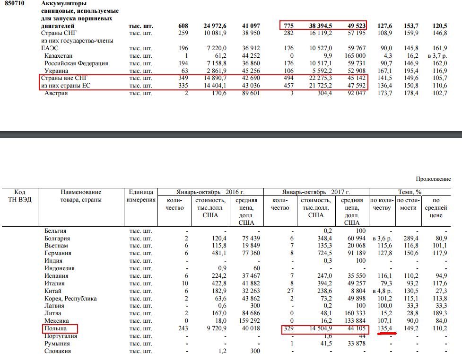Viewport: 462px width, 354px height.
Task: Select the Продолжение label
Action: click(x=433, y=179)
